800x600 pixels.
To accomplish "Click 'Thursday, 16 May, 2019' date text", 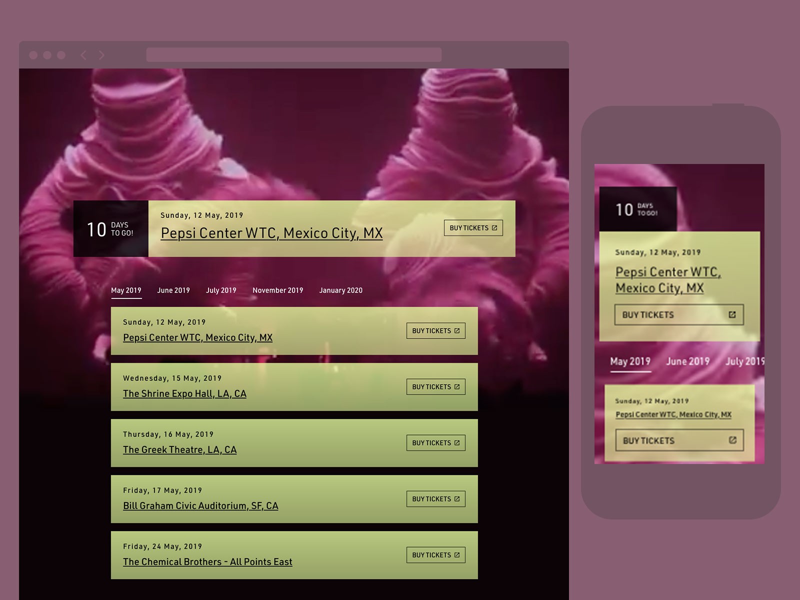I will (168, 434).
